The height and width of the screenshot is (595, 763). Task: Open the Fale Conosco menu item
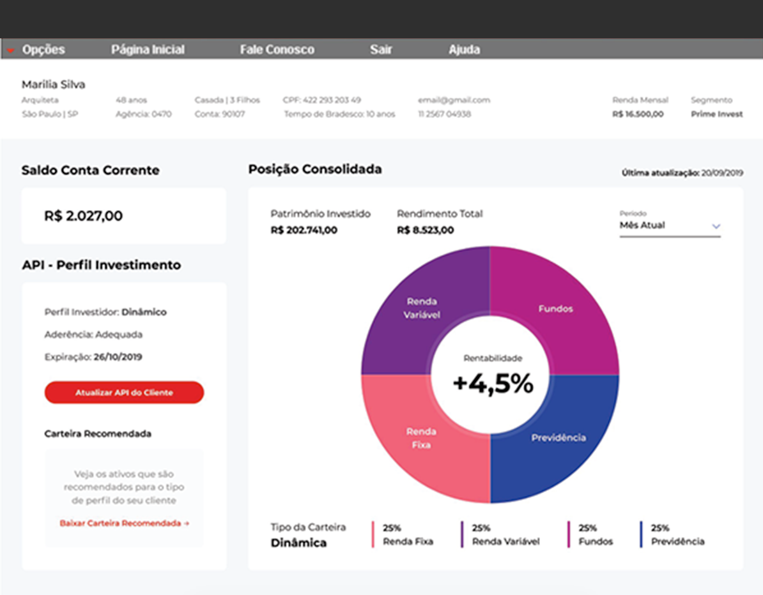coord(277,50)
